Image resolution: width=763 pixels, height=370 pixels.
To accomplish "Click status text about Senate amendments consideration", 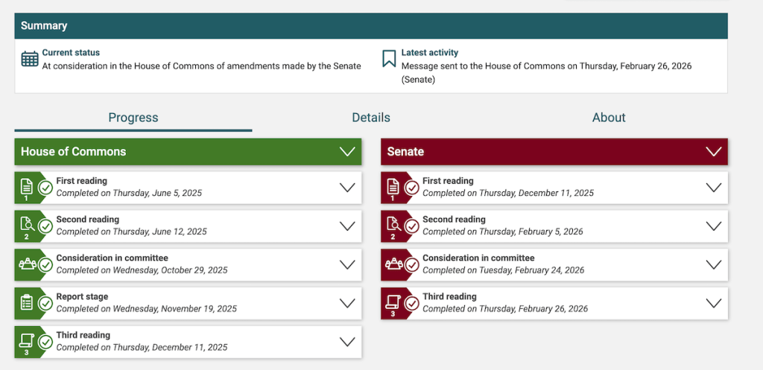I will (201, 66).
